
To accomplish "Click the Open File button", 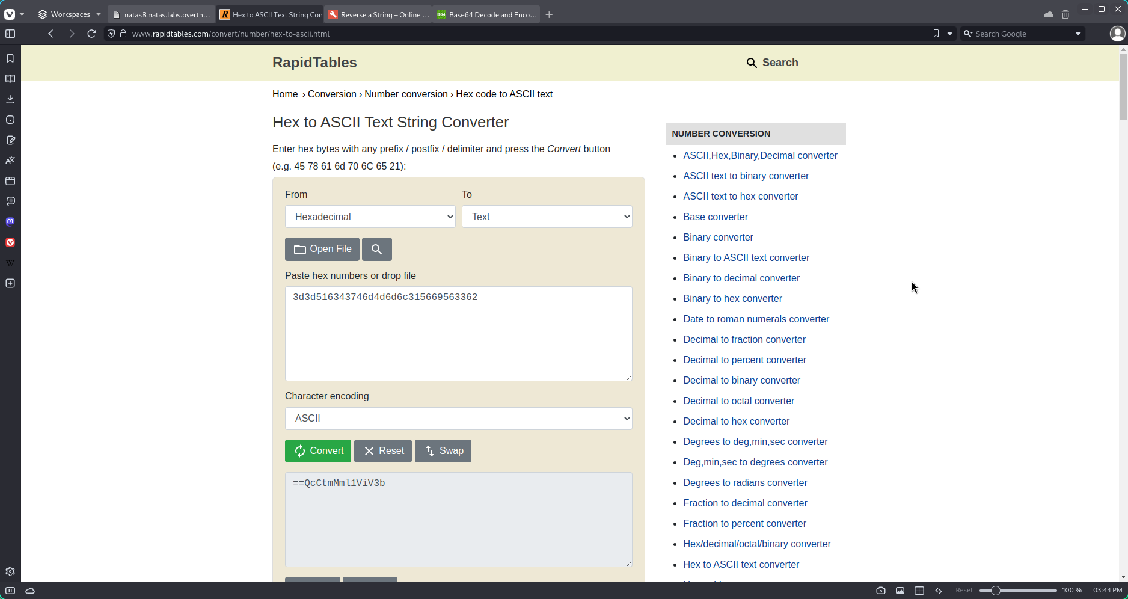I will (322, 249).
